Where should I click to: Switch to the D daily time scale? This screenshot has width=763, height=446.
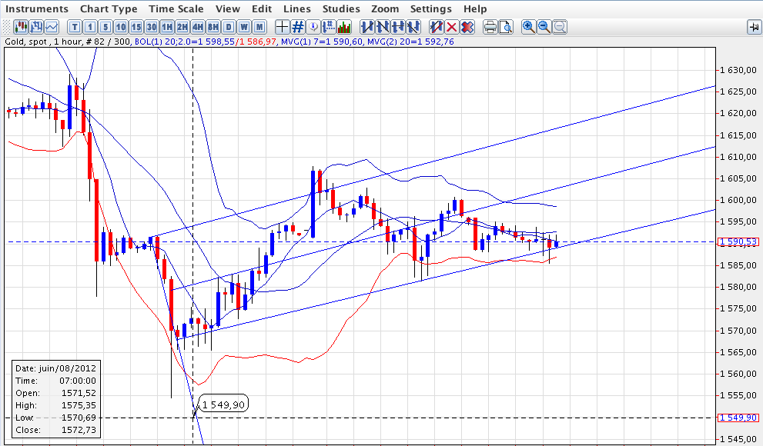[229, 27]
